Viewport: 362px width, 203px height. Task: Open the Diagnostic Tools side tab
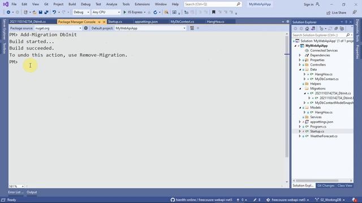(357, 30)
